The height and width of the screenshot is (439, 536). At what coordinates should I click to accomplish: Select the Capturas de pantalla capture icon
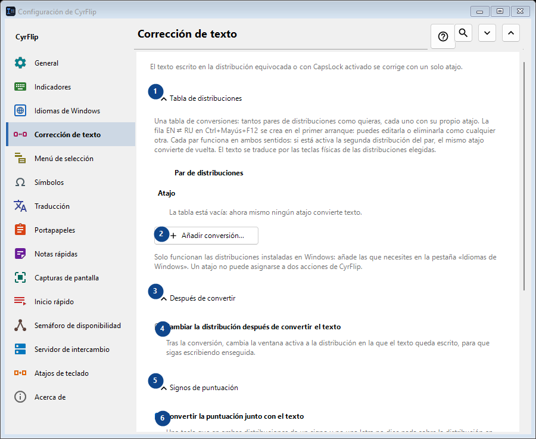[20, 278]
